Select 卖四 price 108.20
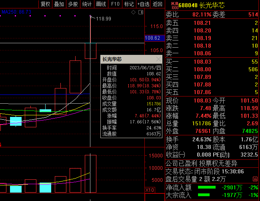260x201 pixels. [x=202, y=30]
